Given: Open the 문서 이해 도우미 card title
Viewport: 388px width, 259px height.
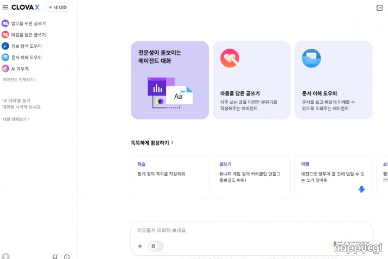Looking at the screenshot, I should pos(319,93).
